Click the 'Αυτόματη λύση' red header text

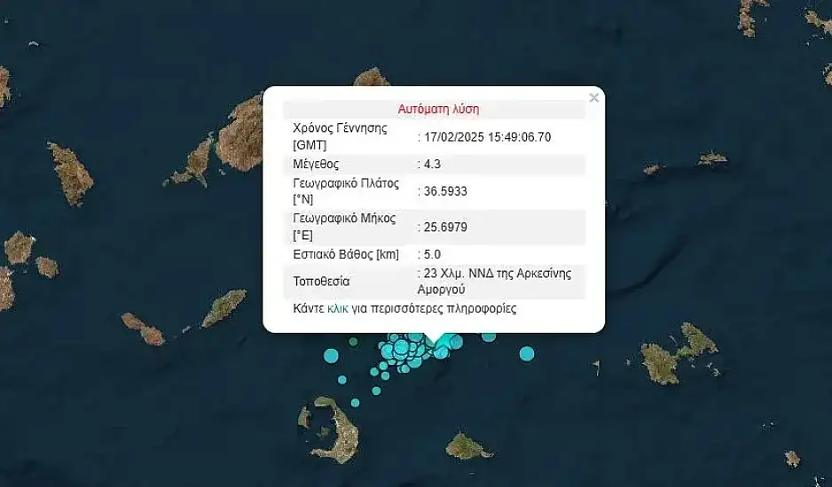pyautogui.click(x=438, y=109)
